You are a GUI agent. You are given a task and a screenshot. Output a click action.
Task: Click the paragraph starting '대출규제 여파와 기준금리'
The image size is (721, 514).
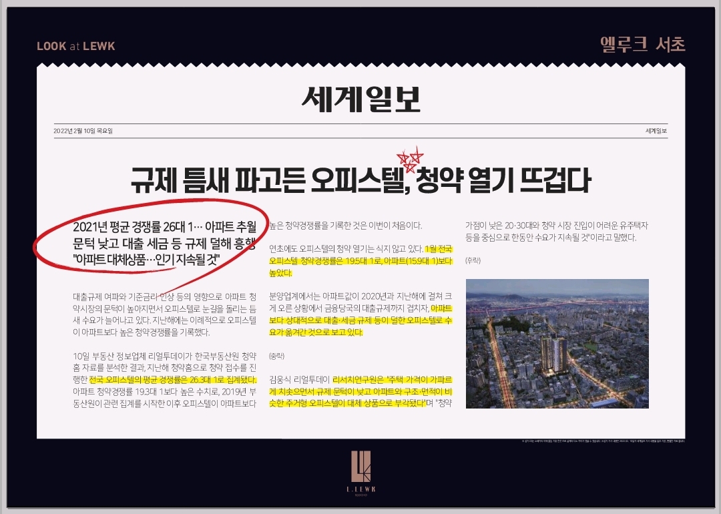point(165,314)
